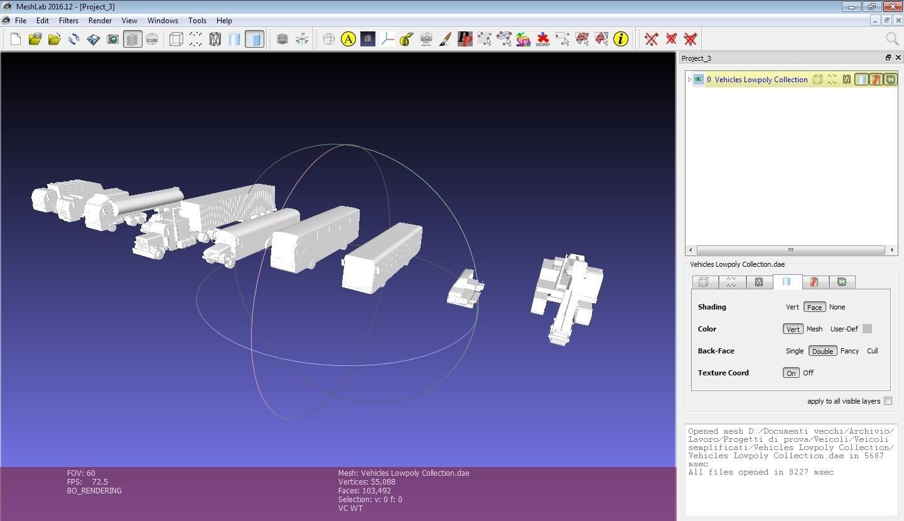Toggle Bounding Box rendering in main toolbar

tap(176, 39)
